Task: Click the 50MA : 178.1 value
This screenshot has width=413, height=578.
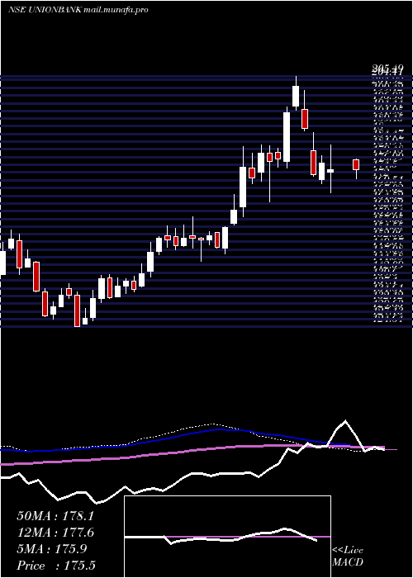Action: (x=55, y=516)
